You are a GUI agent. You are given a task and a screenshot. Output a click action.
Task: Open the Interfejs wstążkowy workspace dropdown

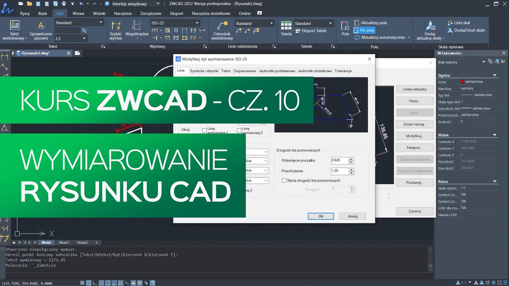[x=157, y=4]
